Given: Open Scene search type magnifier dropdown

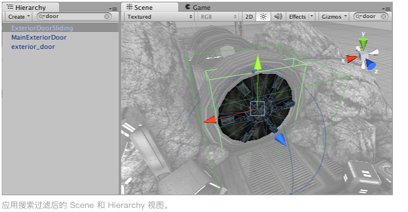Looking at the screenshot, I should (x=359, y=17).
